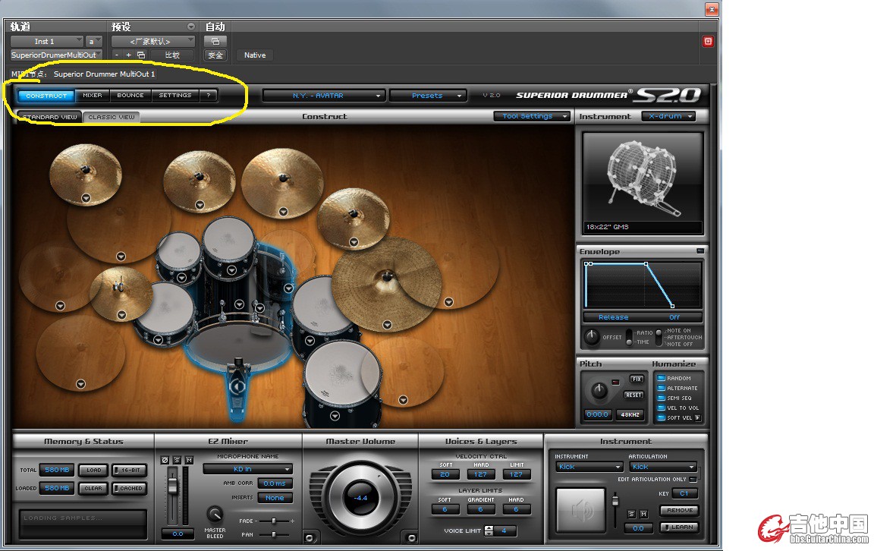This screenshot has height=551, width=874.
Task: Open the N.Y. - Avatar library dropdown
Action: point(324,96)
